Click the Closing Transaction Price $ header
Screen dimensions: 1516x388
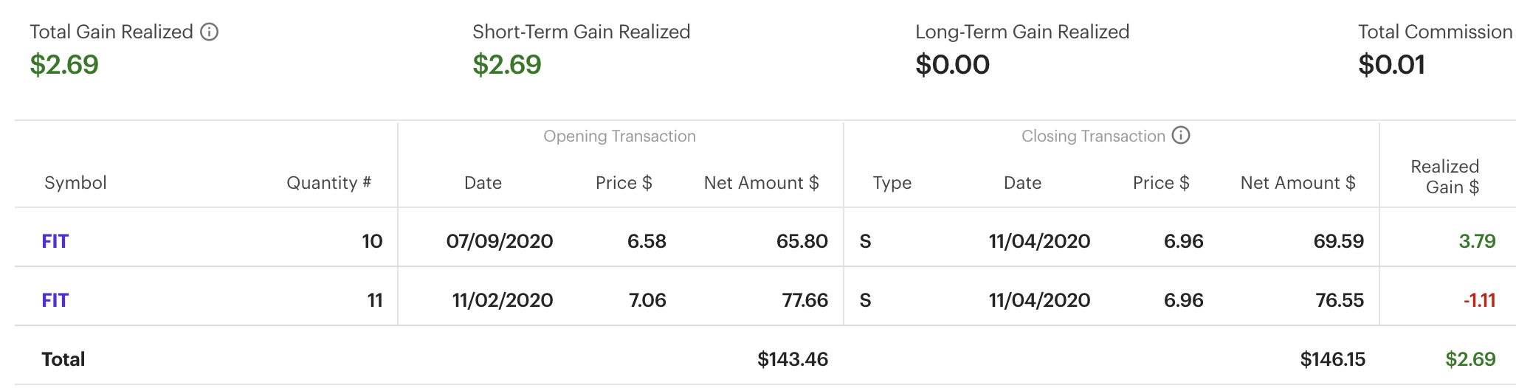coord(1161,183)
